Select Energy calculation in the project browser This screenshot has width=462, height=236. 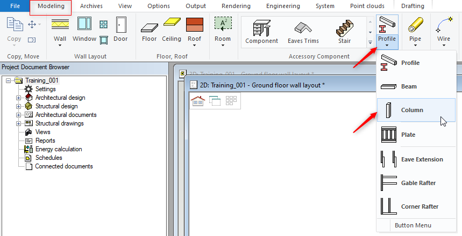pos(58,149)
